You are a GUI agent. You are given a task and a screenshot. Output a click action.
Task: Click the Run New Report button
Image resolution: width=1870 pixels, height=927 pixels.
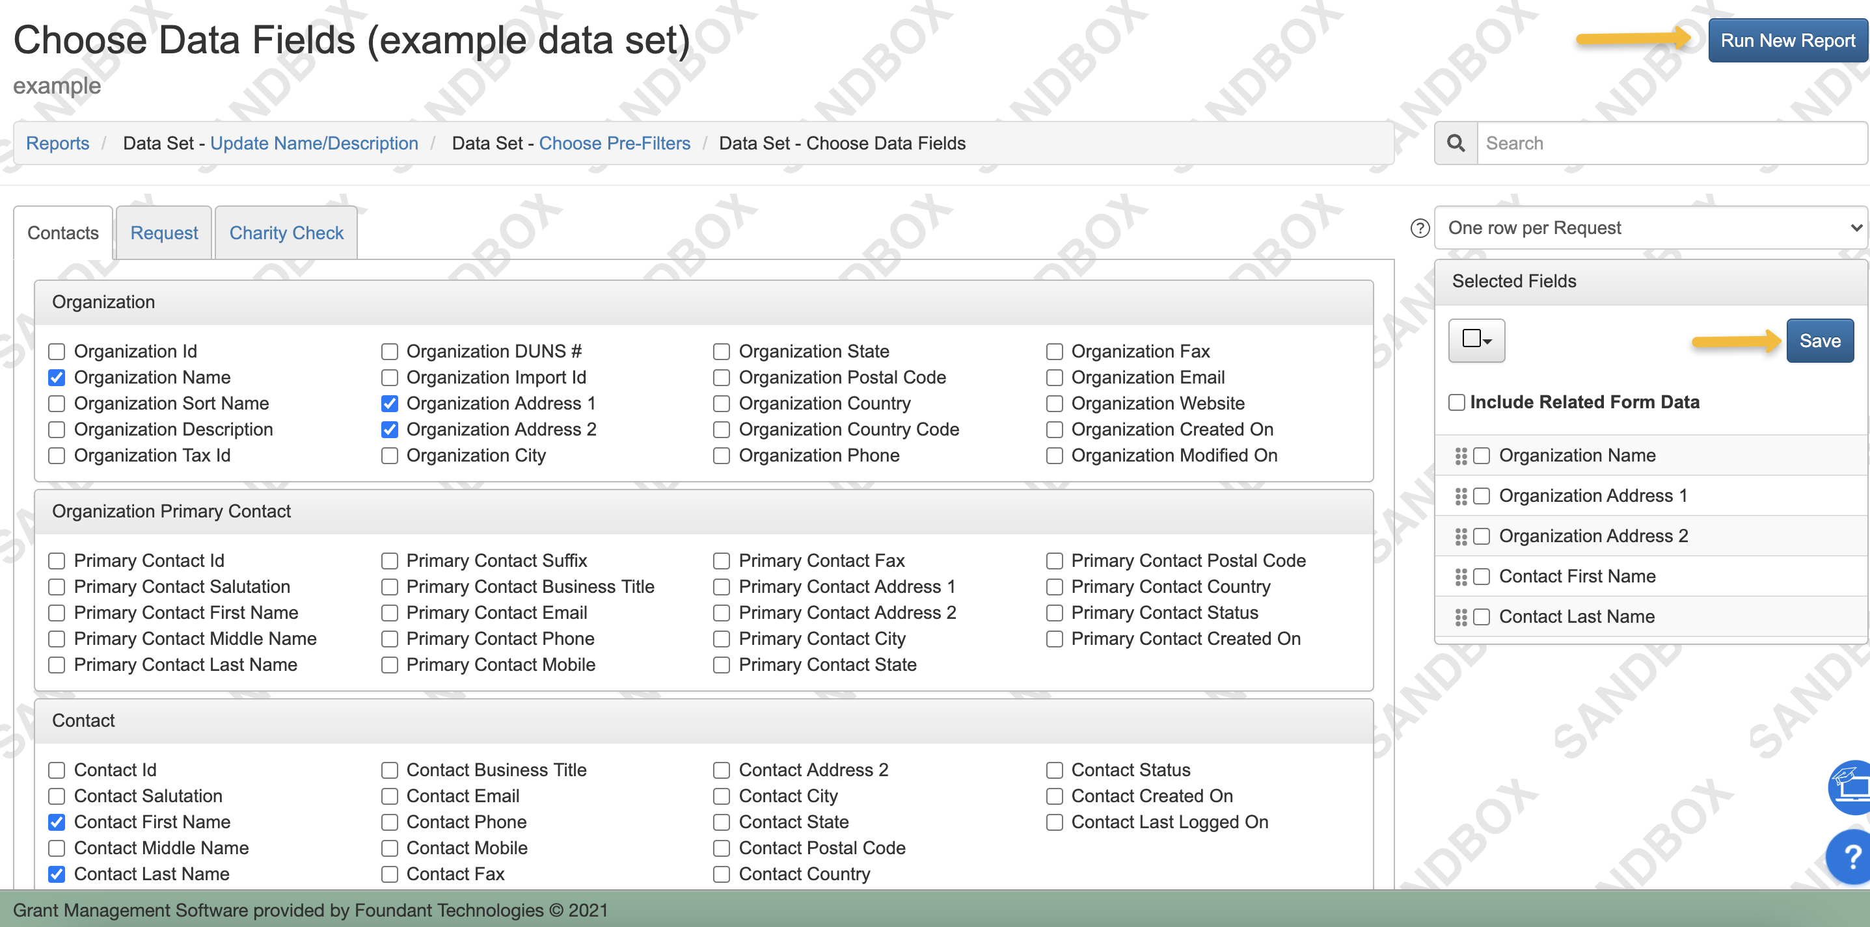click(x=1787, y=40)
